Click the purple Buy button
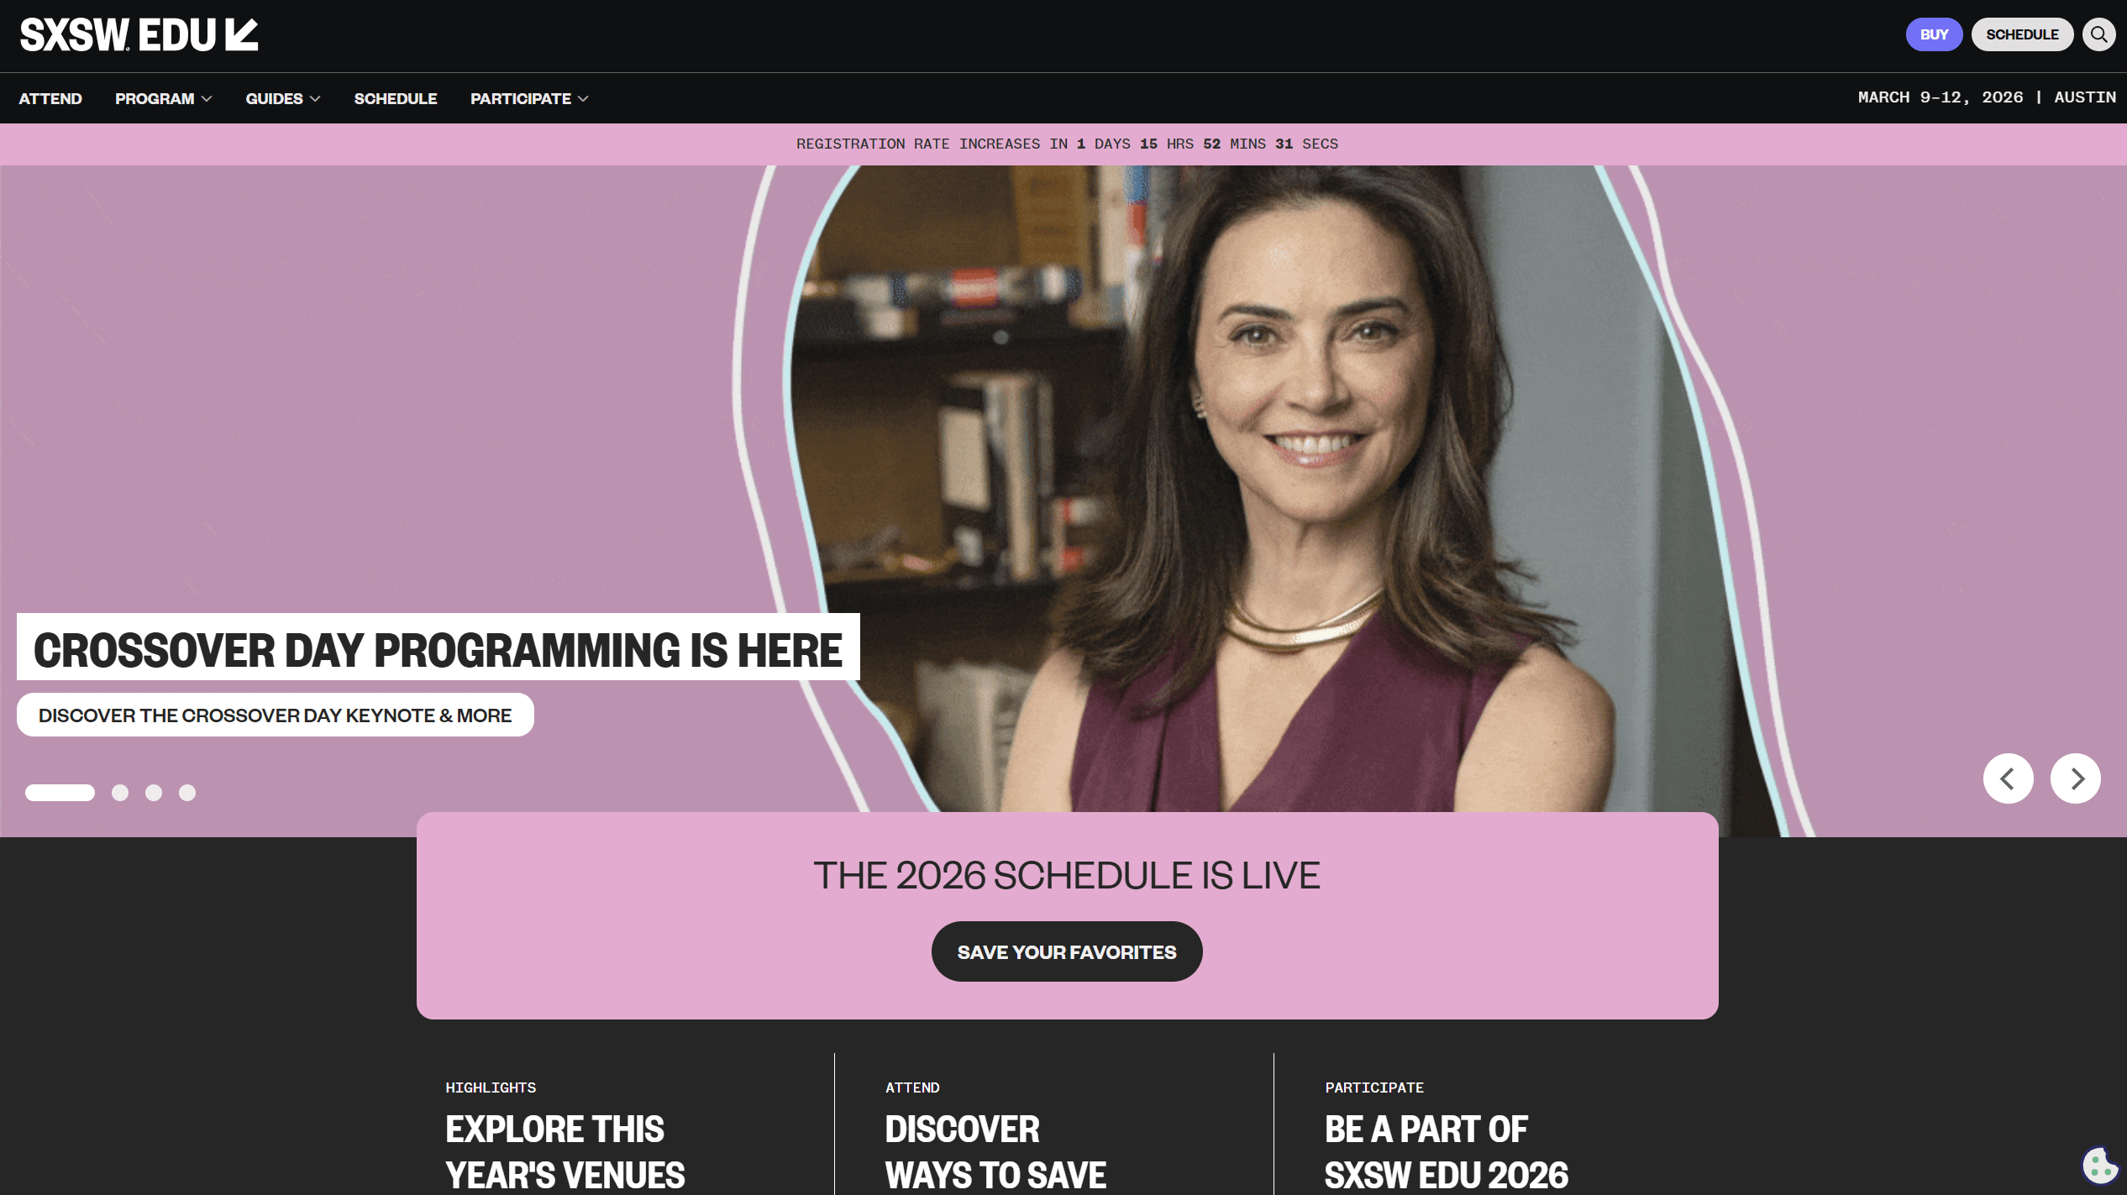The height and width of the screenshot is (1195, 2127). click(1934, 34)
